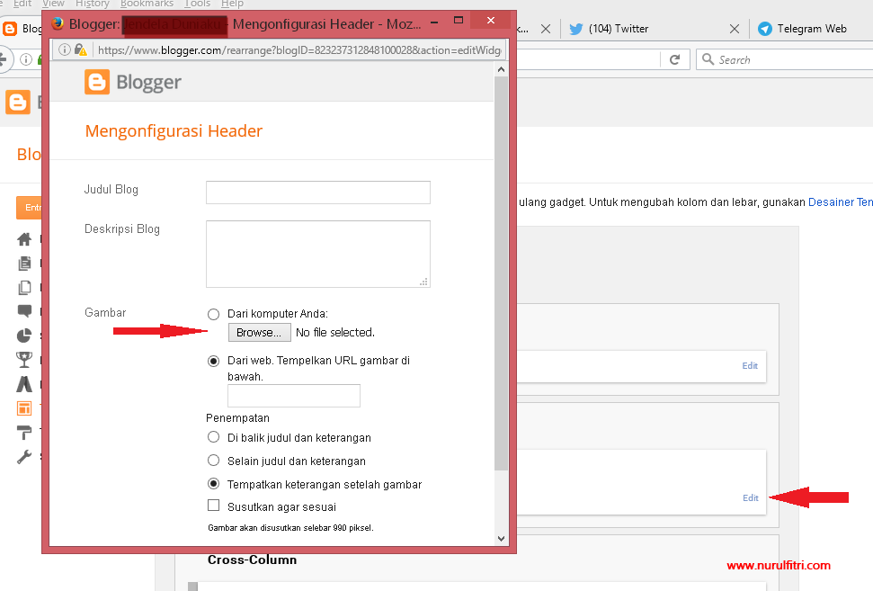The image size is (873, 591).
Task: Open the Campaigns icon in Blogger sidebar
Action: point(24,384)
